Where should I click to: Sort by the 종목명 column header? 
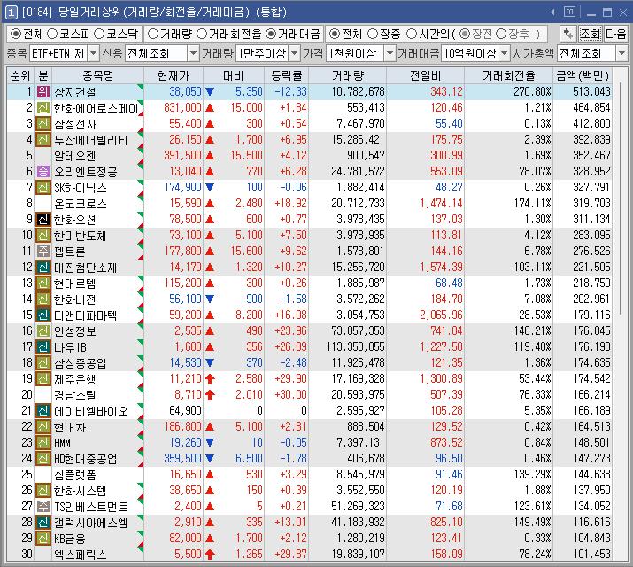97,75
